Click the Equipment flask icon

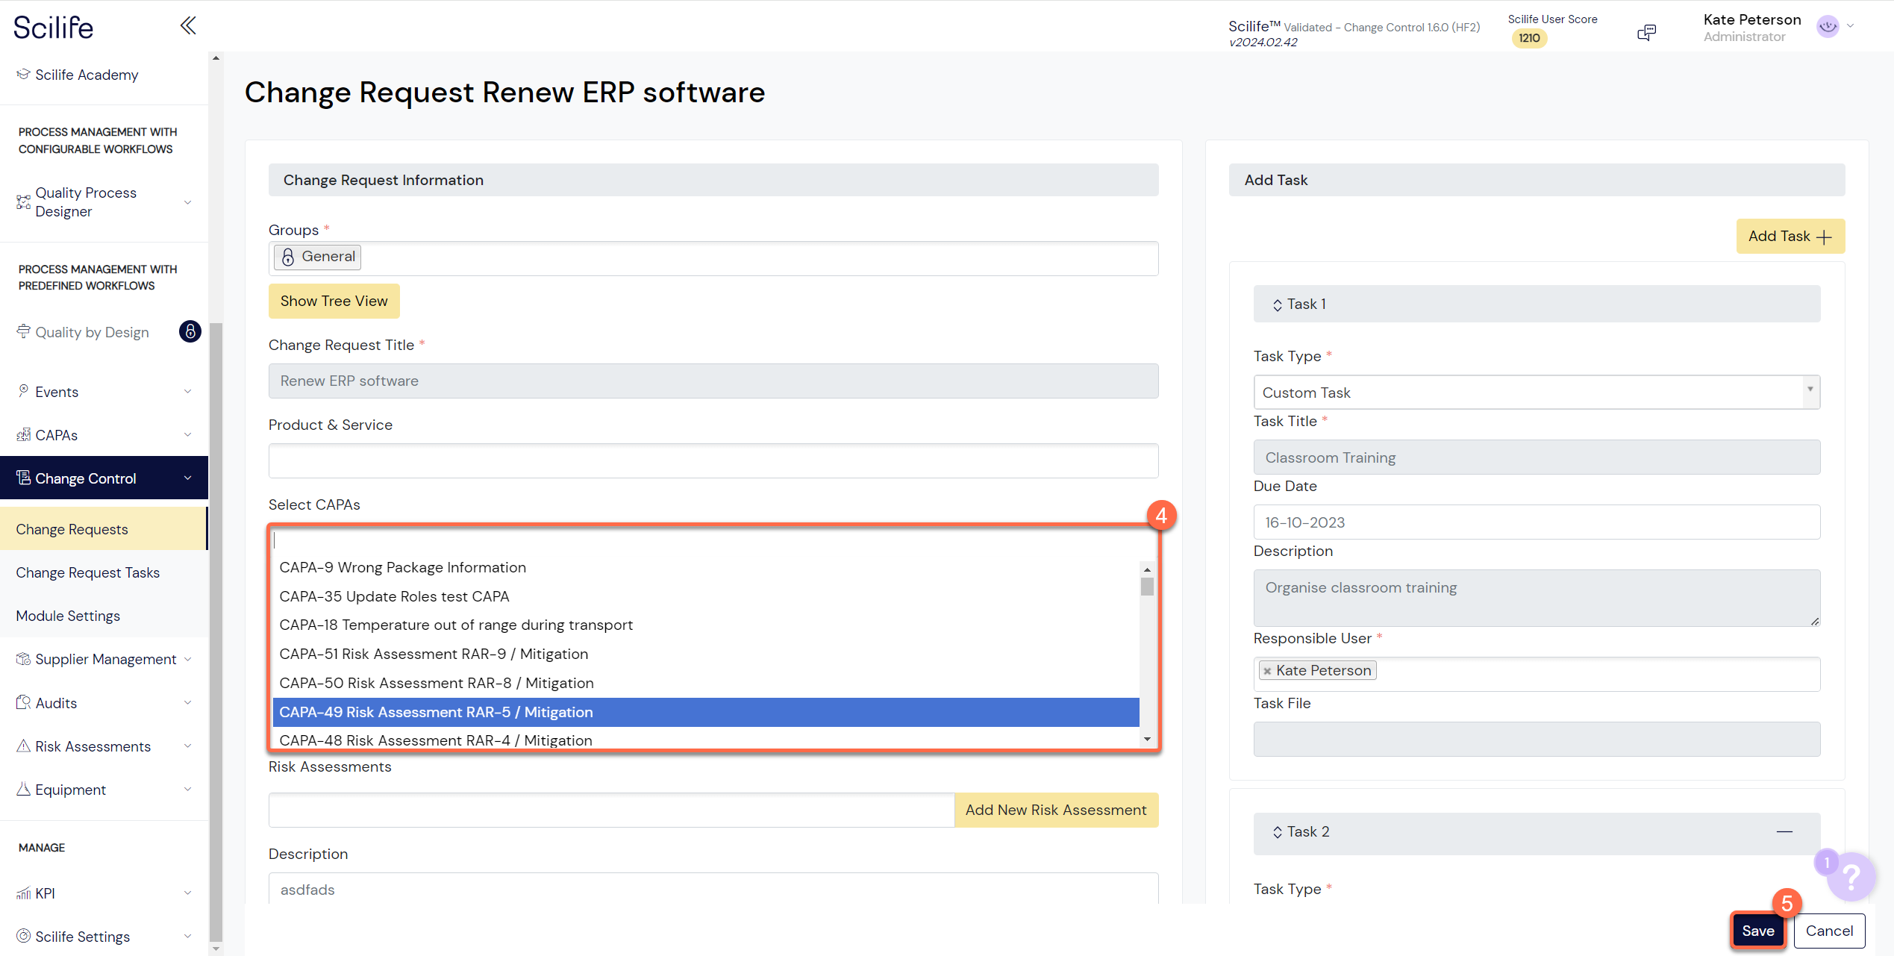[x=24, y=789]
